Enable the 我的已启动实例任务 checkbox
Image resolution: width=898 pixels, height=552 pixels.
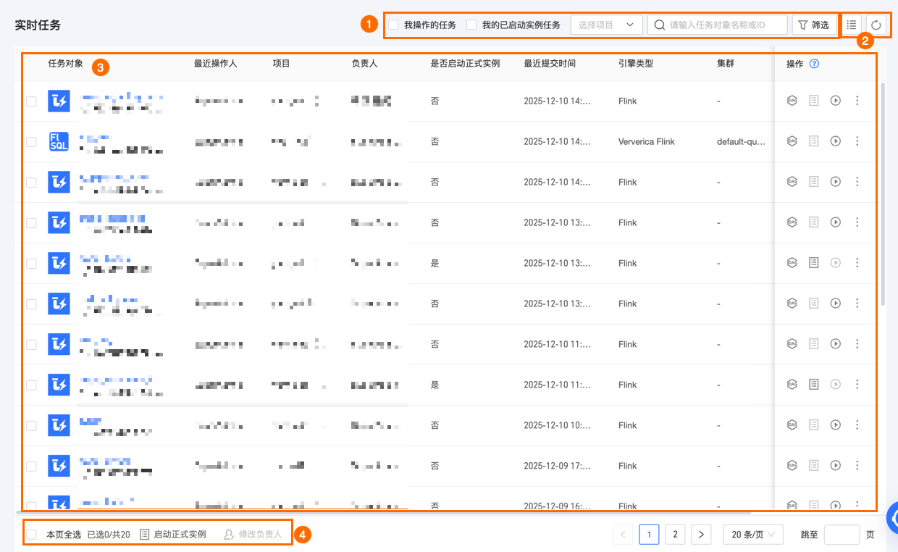[x=471, y=25]
